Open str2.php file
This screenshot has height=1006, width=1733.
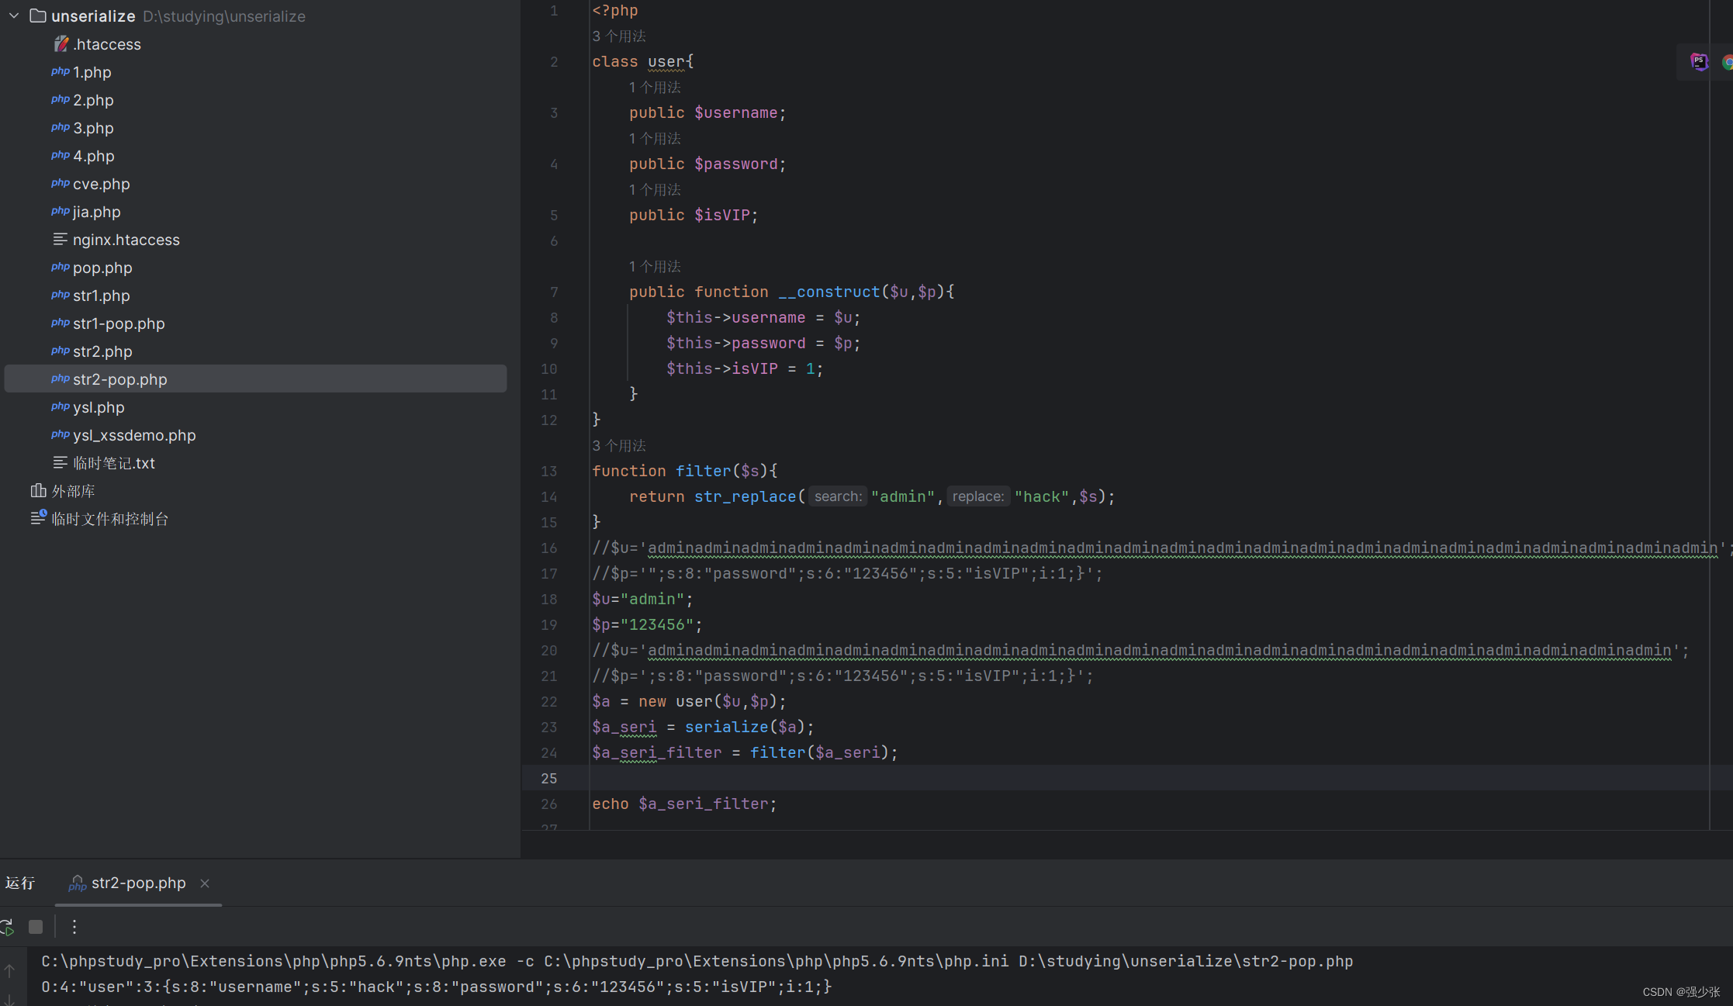(x=102, y=351)
